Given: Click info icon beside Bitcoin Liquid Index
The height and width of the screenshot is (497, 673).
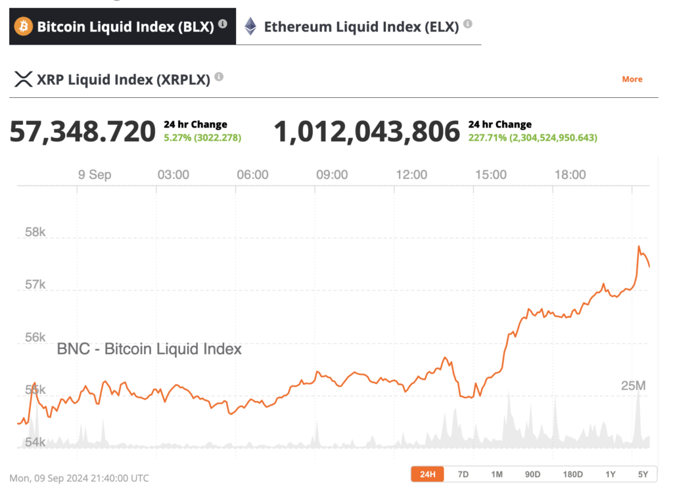Looking at the screenshot, I should tap(223, 24).
